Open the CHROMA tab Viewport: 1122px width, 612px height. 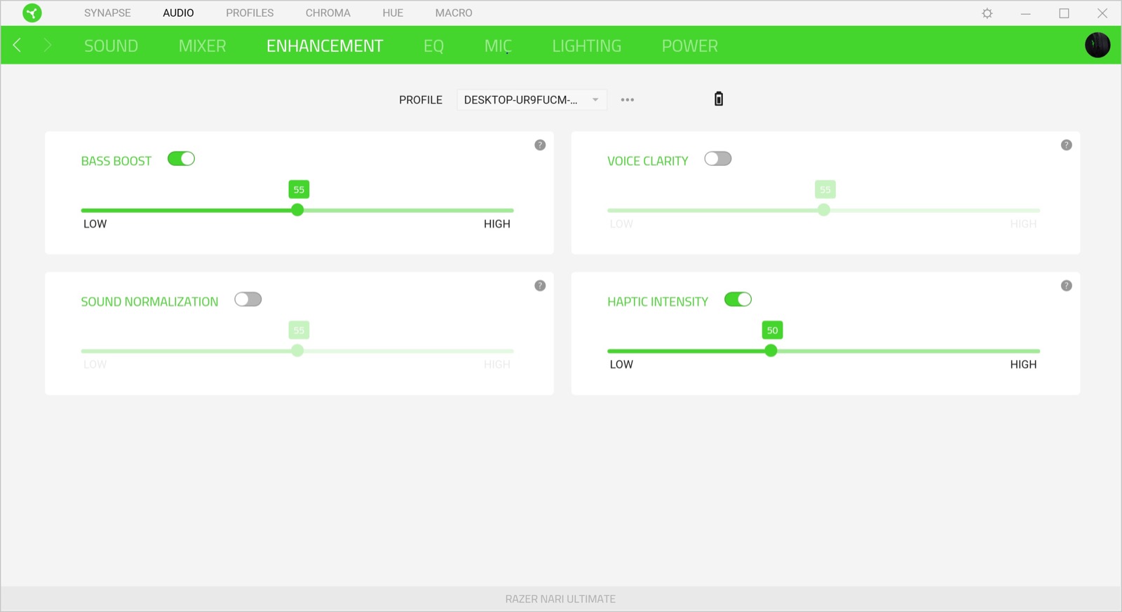[x=327, y=13]
